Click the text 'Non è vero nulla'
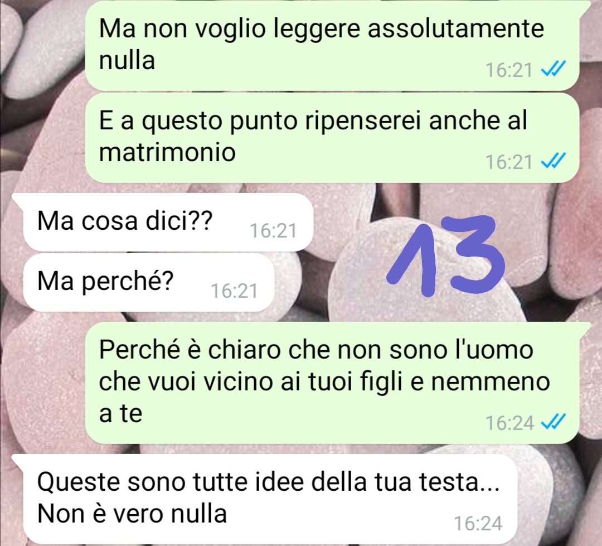Viewport: 602px width, 546px height. click(132, 514)
